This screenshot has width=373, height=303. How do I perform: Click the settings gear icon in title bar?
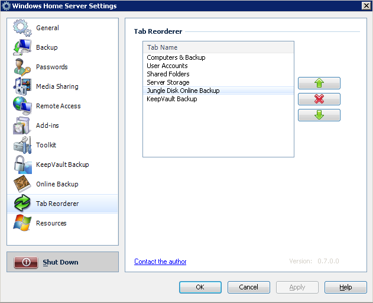pos(6,6)
